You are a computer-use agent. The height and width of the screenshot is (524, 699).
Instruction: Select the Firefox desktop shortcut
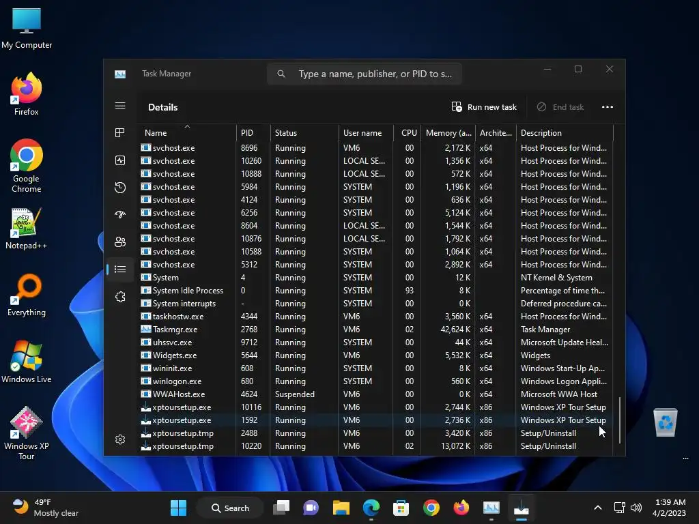[27, 94]
